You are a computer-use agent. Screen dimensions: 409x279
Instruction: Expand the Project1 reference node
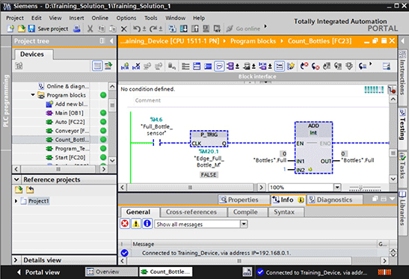tap(16, 201)
